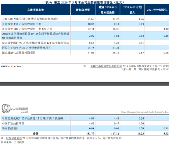The image size is (169, 144).
Task: Click value 0.16 in 2021 column
Action: (166, 36)
